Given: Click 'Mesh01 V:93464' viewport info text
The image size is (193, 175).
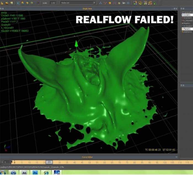Looking at the screenshot, I should [15, 31].
